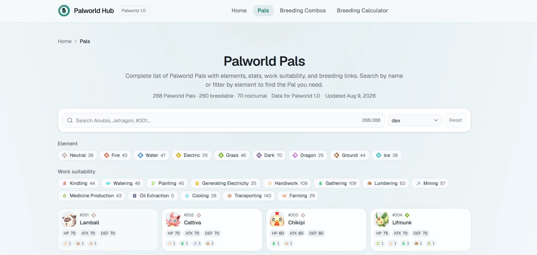Screen dimensions: 537x255
Task: Click Lifmunk's pal portrait
Action: [382, 219]
